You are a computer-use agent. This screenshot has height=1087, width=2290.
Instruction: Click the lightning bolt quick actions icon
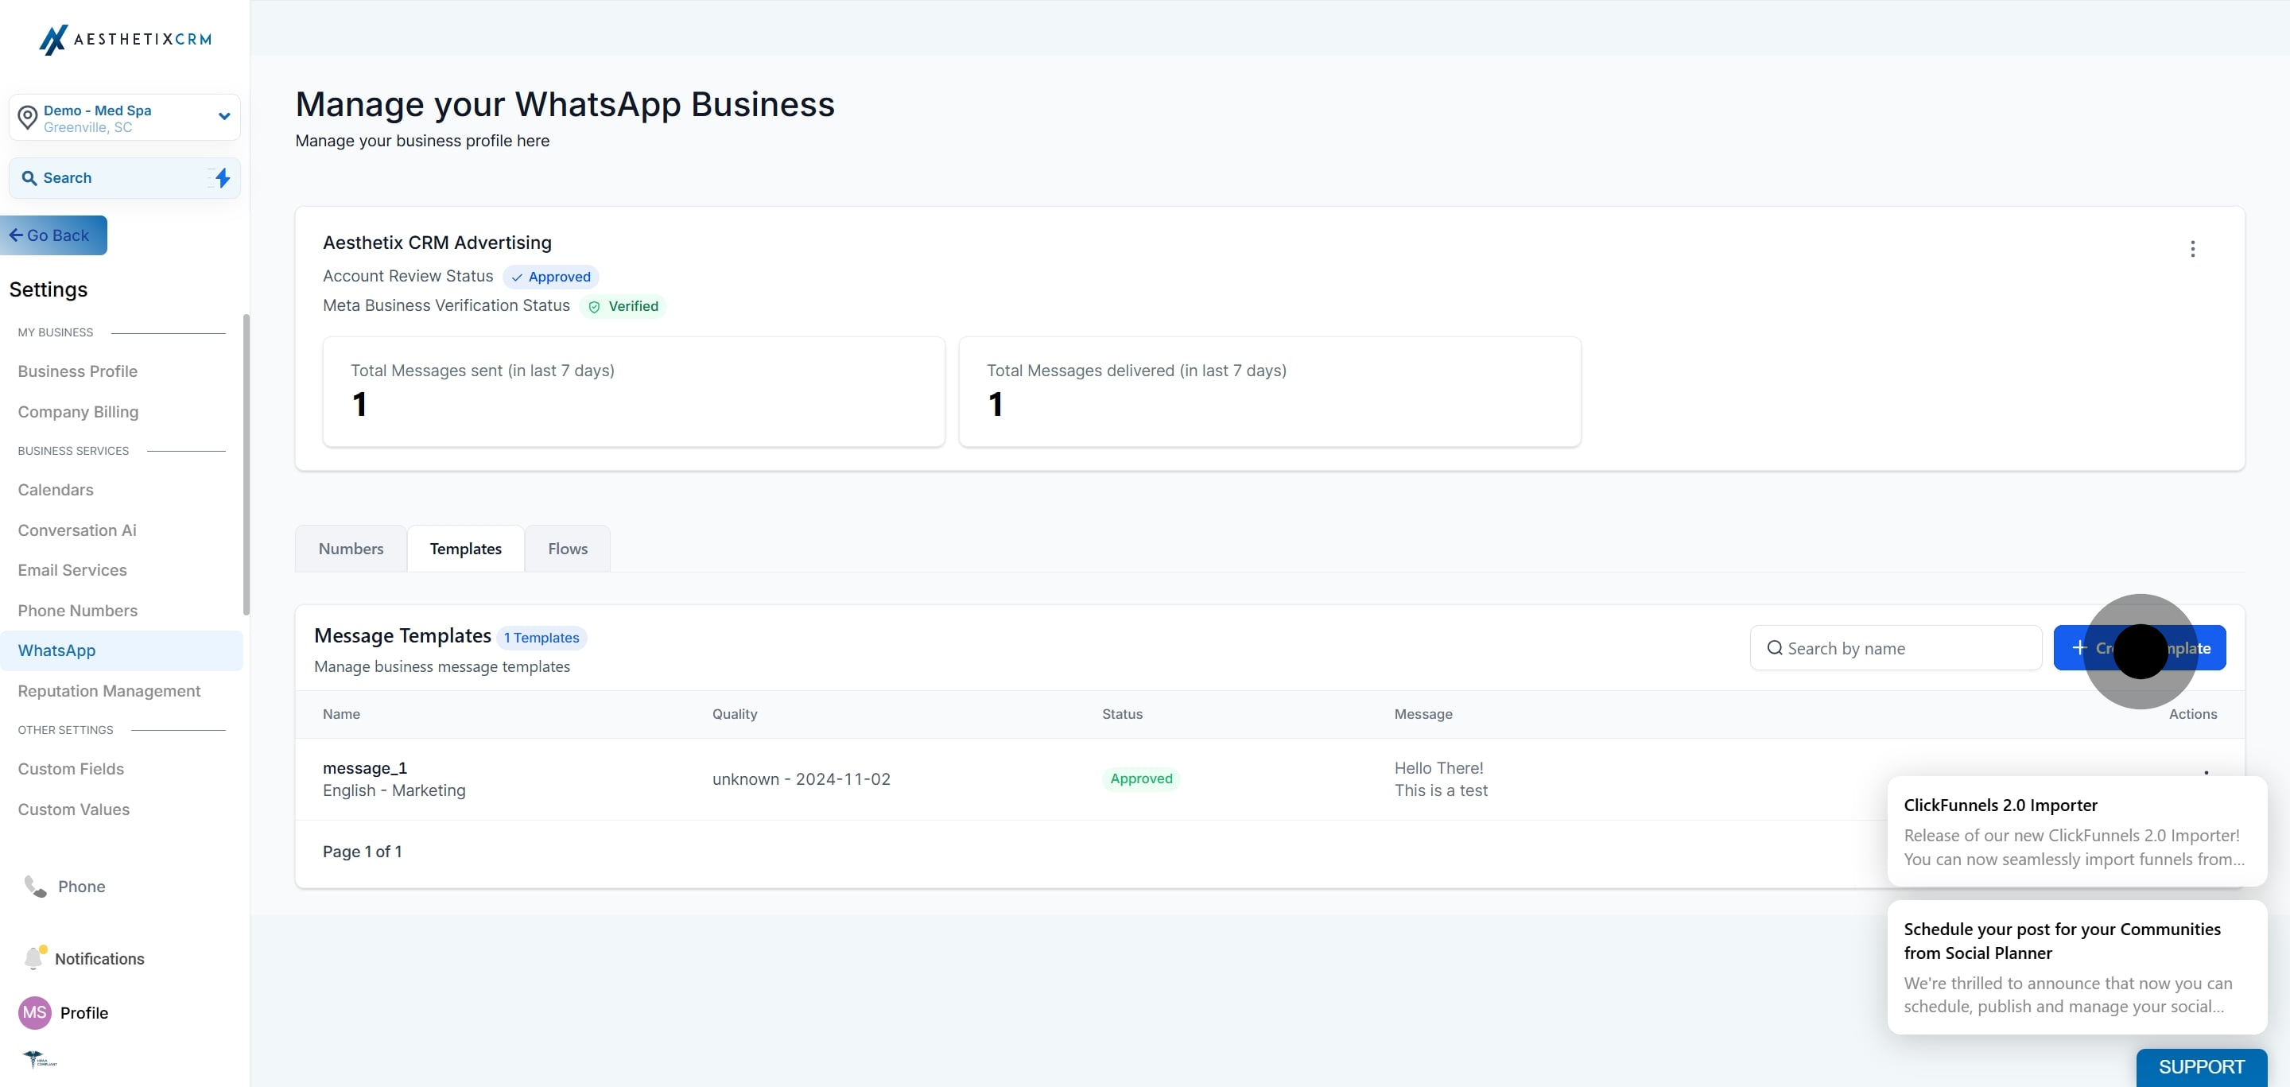(223, 178)
